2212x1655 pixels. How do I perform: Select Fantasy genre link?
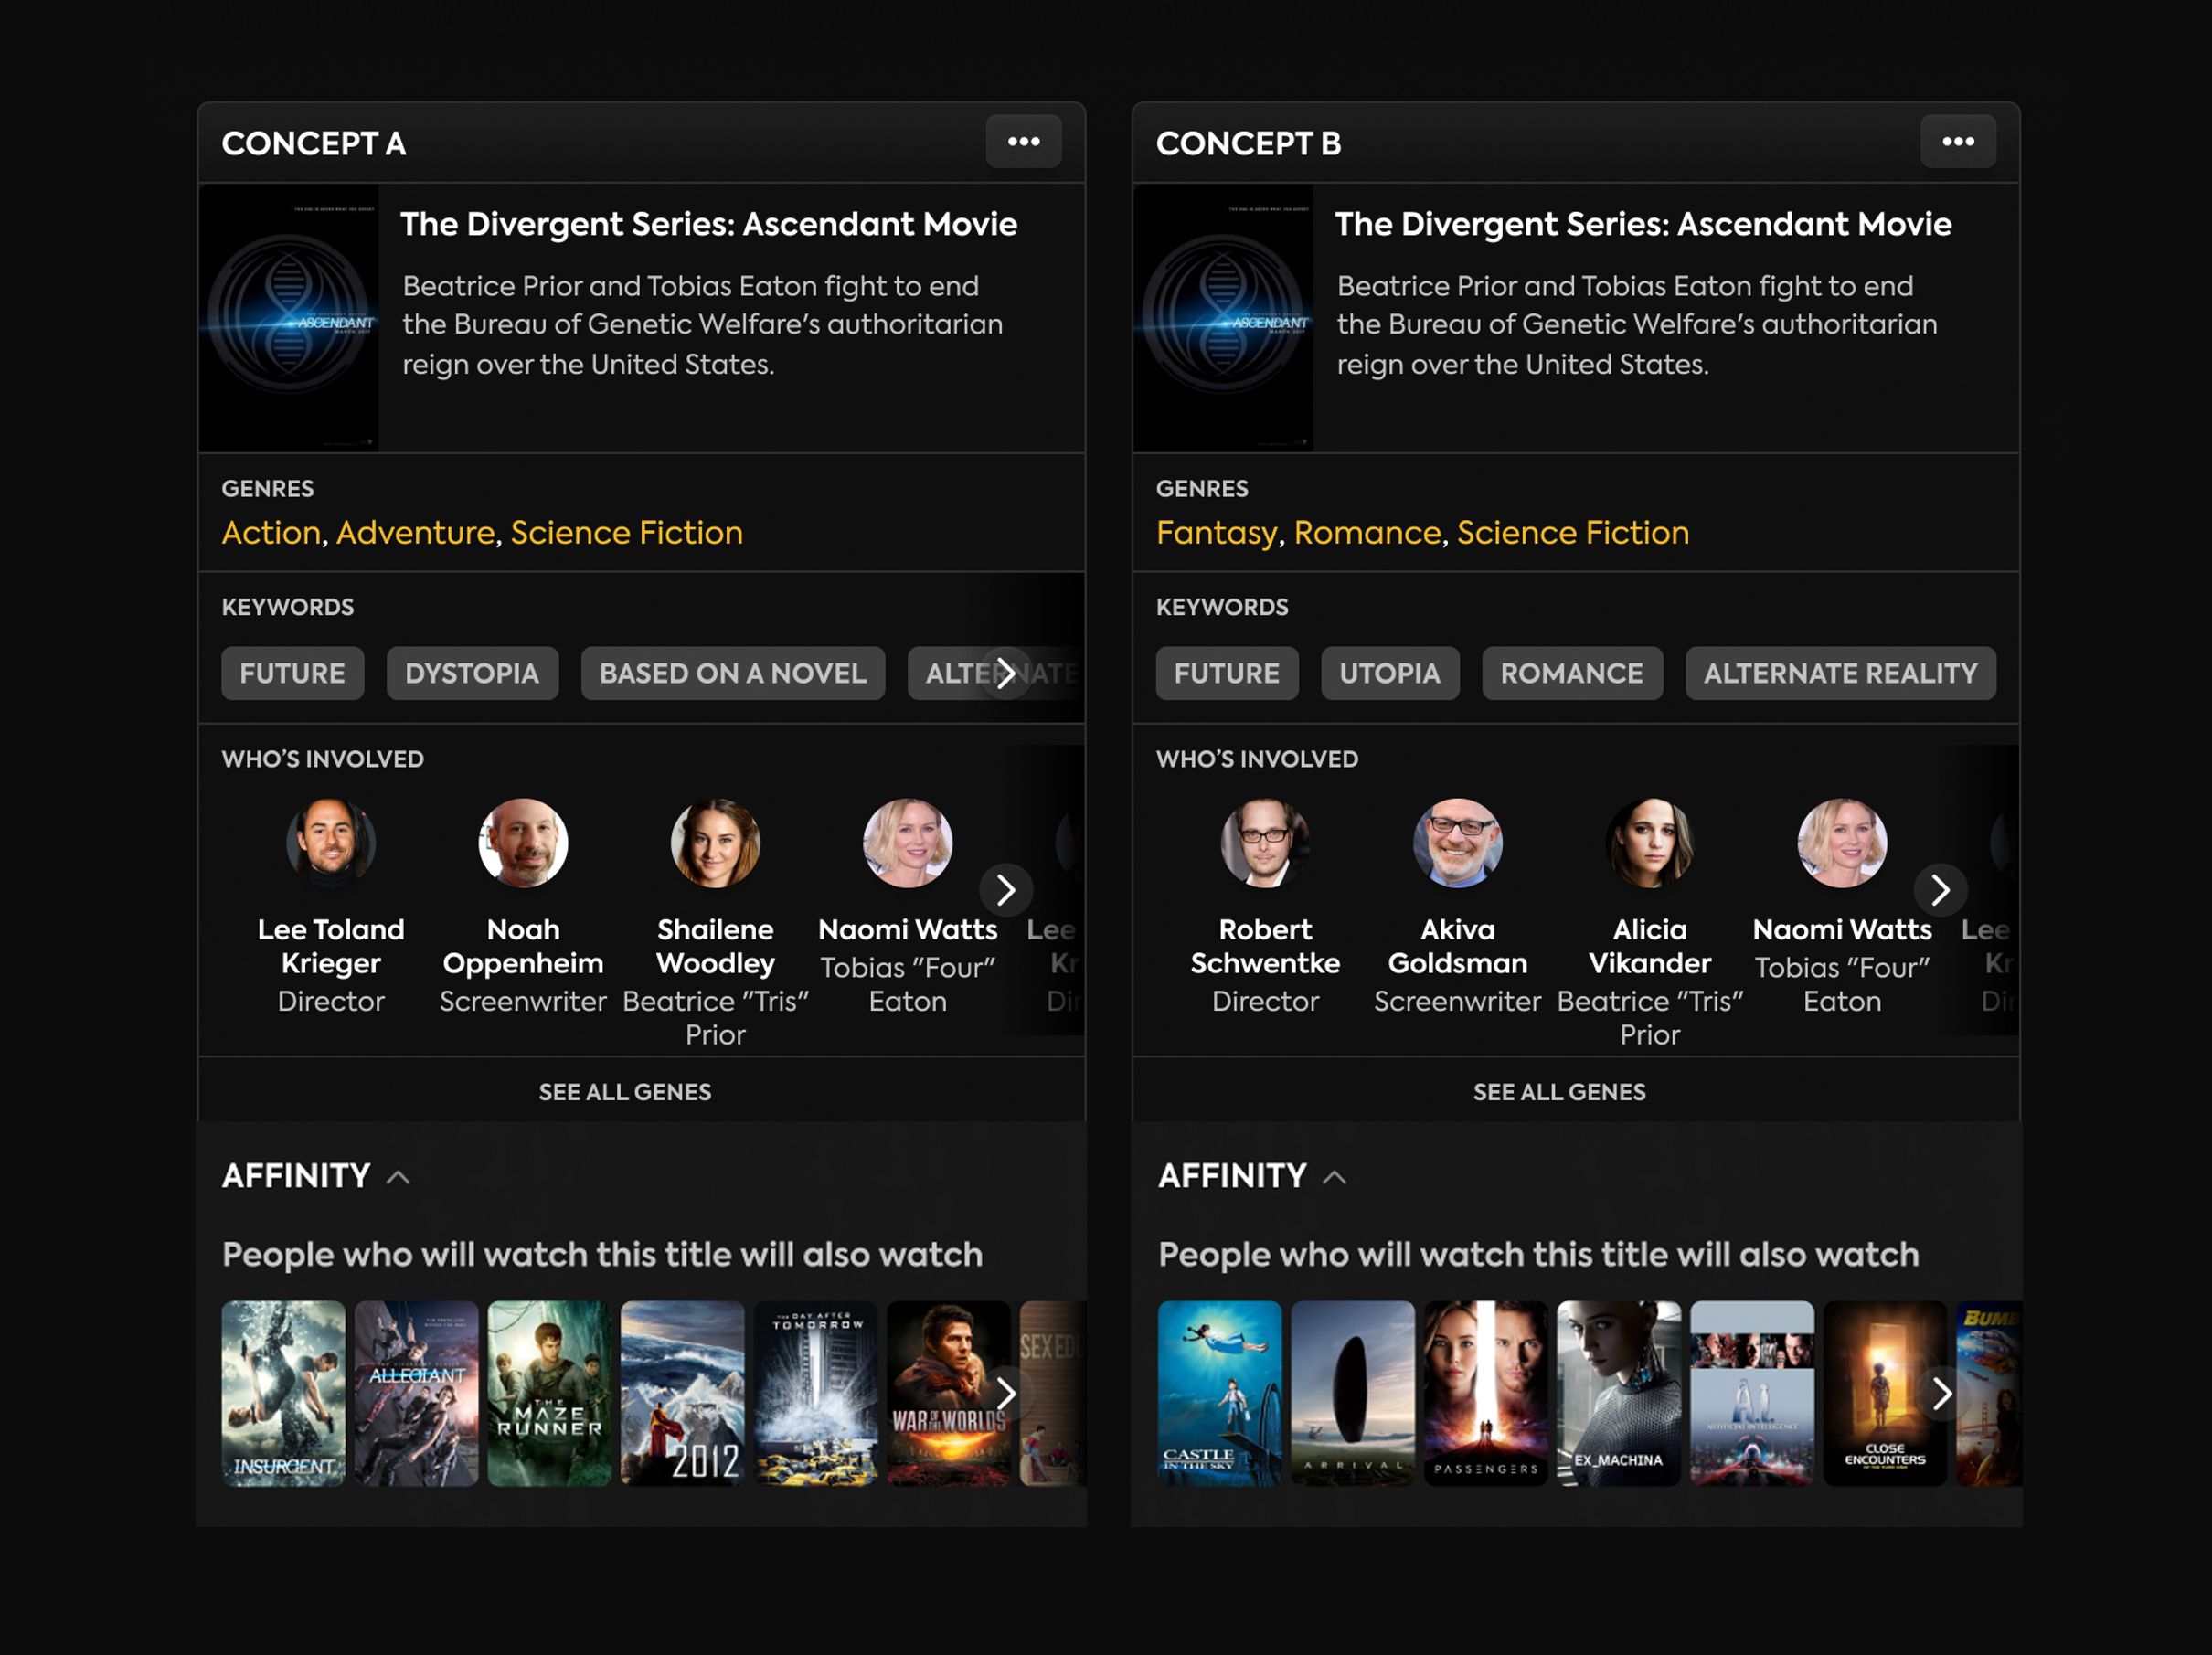click(x=1217, y=532)
